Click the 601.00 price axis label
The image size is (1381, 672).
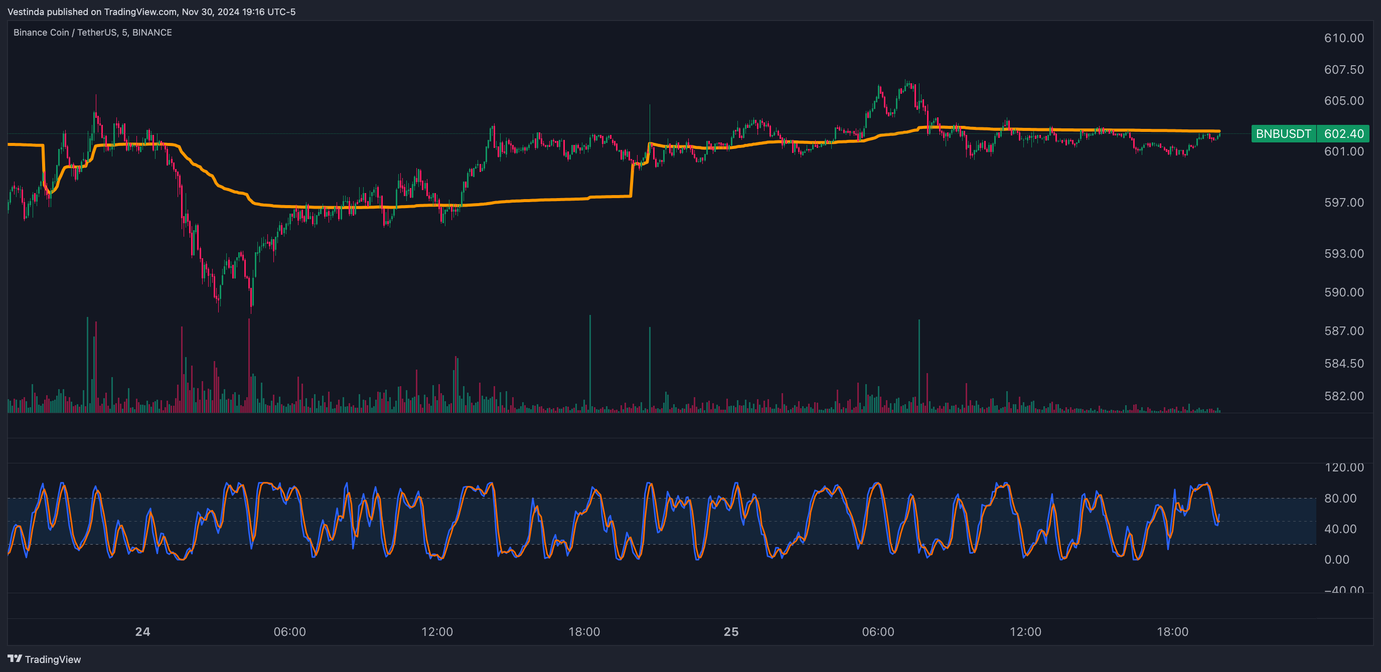(1343, 151)
